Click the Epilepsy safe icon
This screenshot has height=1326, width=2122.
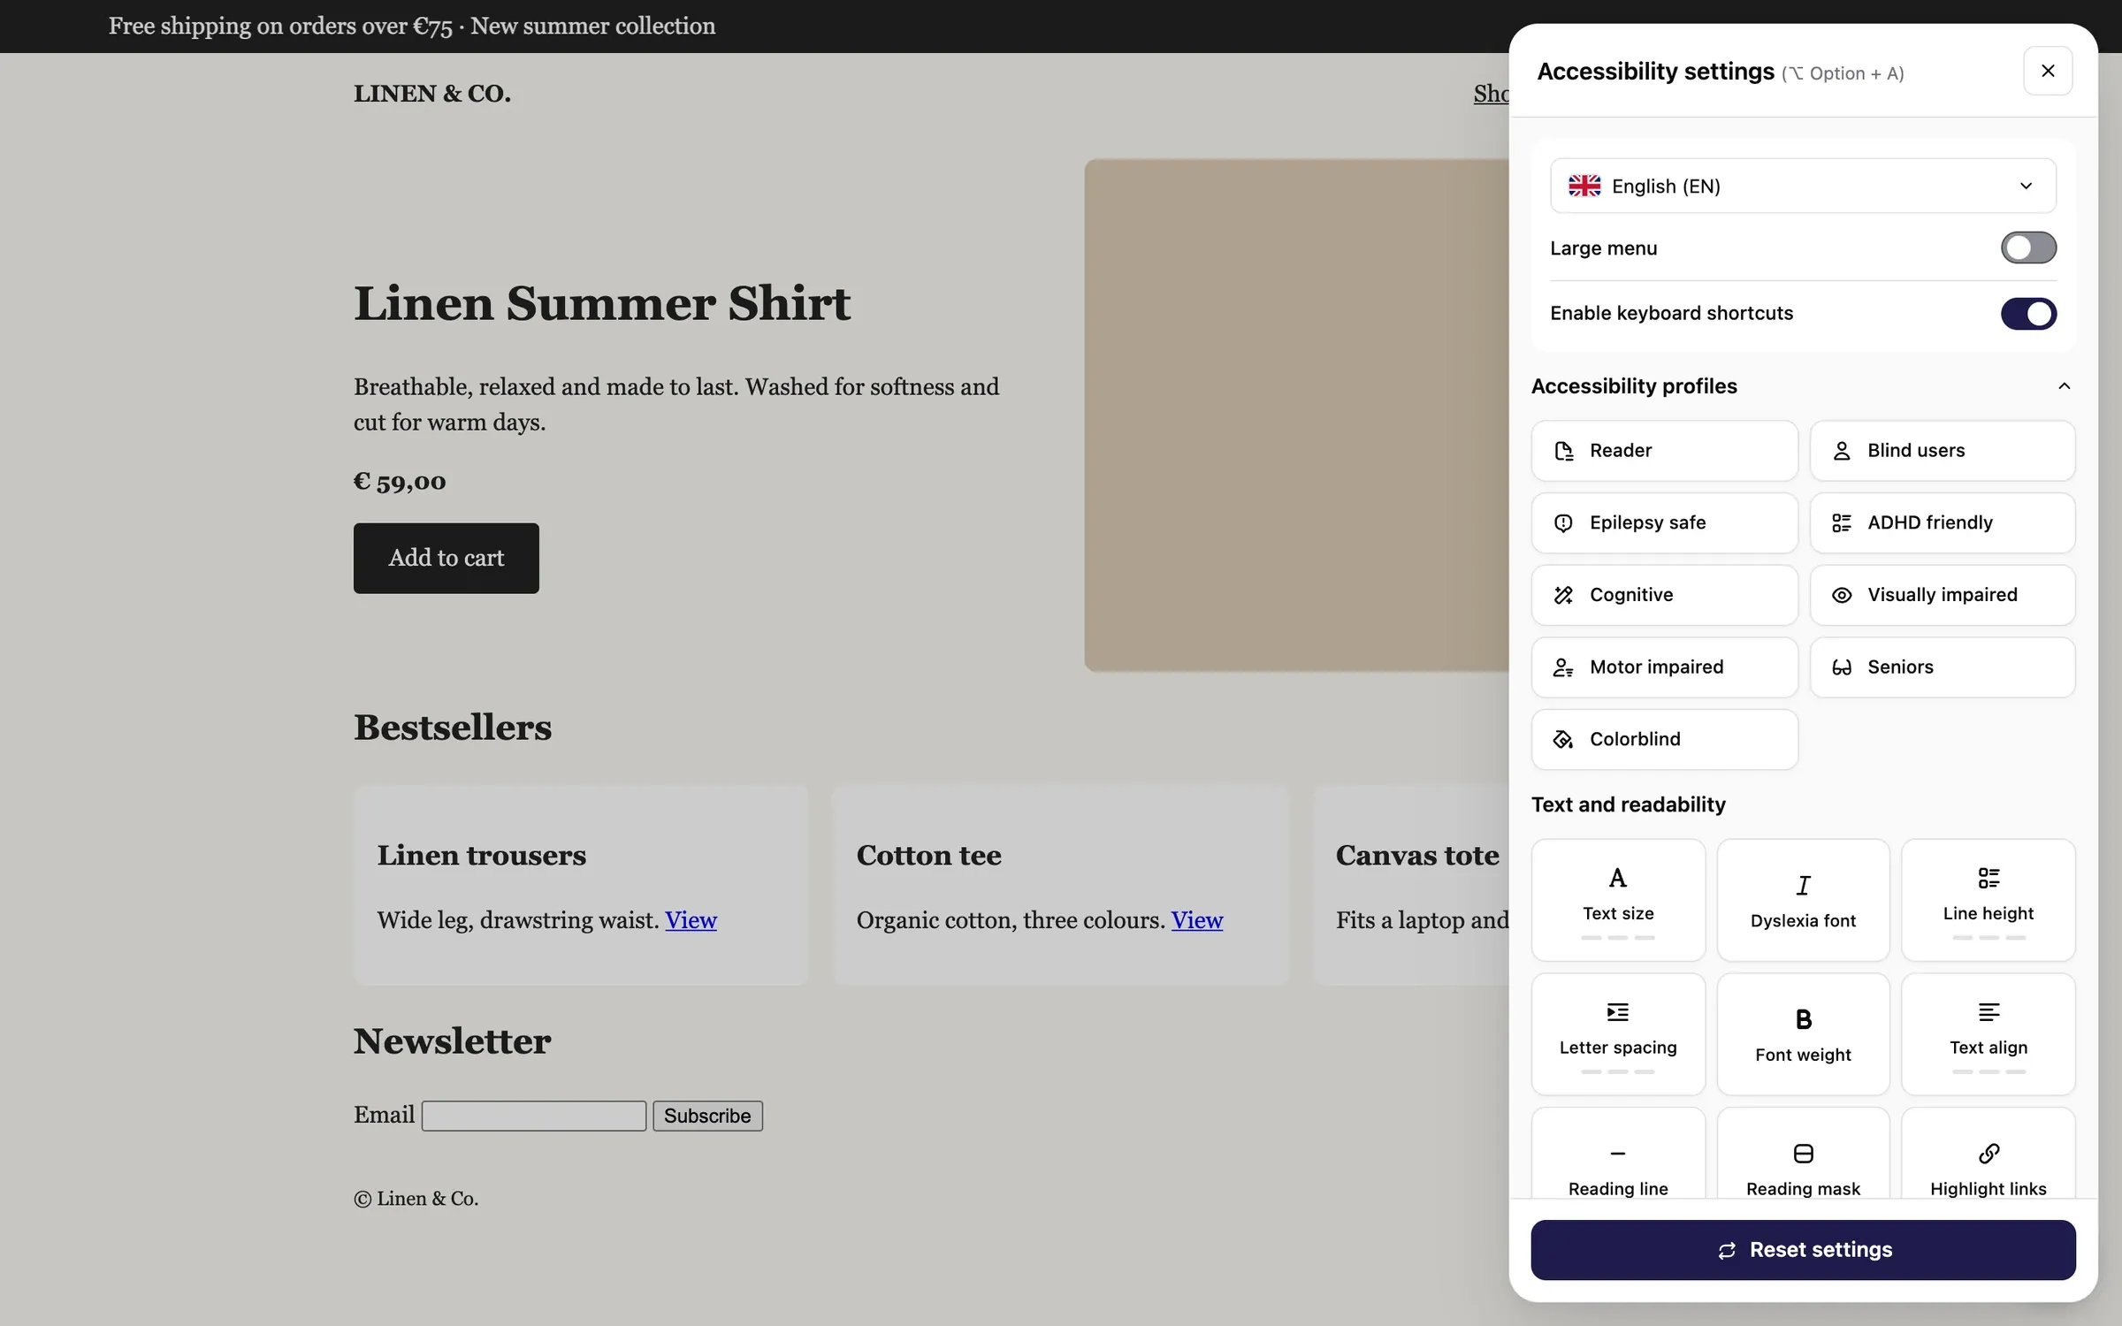point(1563,523)
